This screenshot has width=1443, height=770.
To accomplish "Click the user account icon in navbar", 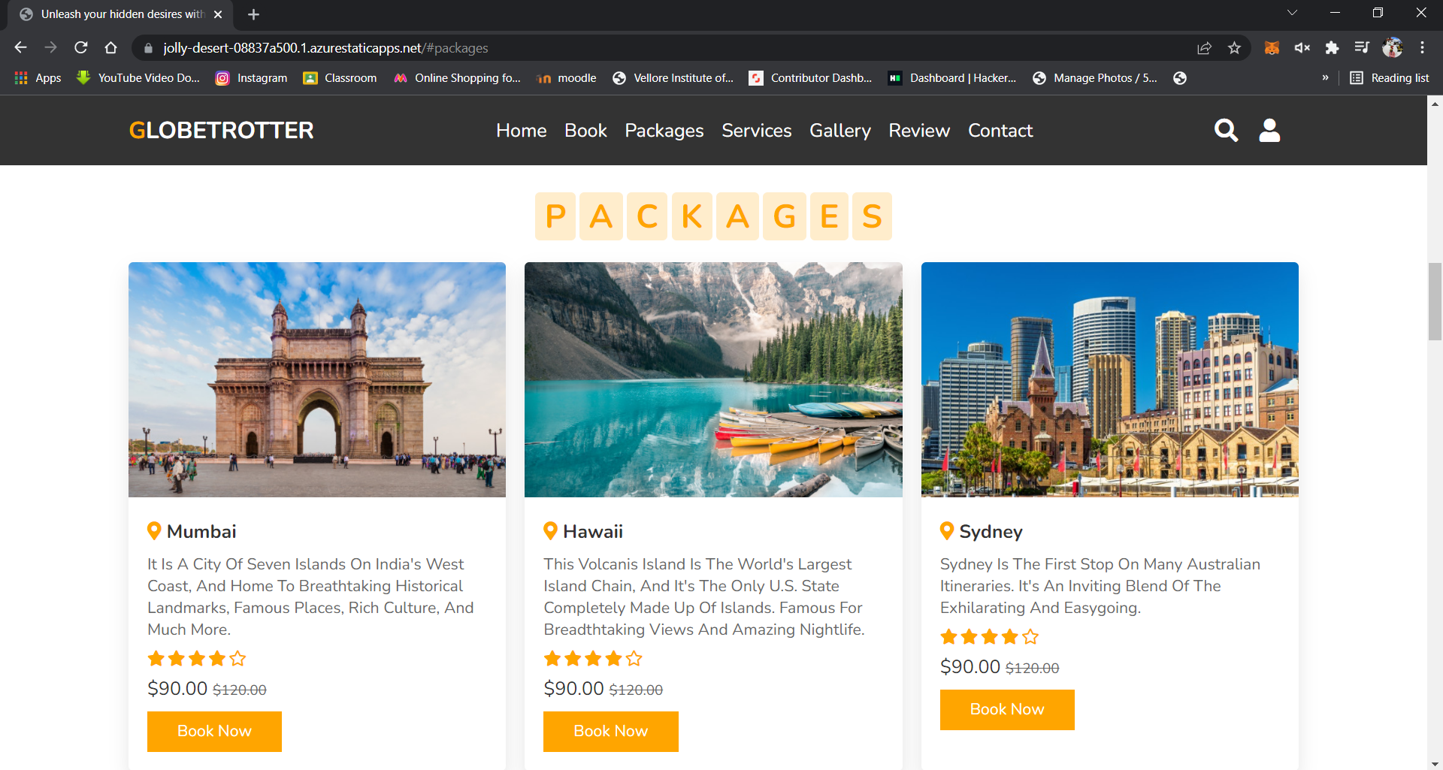I will tap(1269, 130).
